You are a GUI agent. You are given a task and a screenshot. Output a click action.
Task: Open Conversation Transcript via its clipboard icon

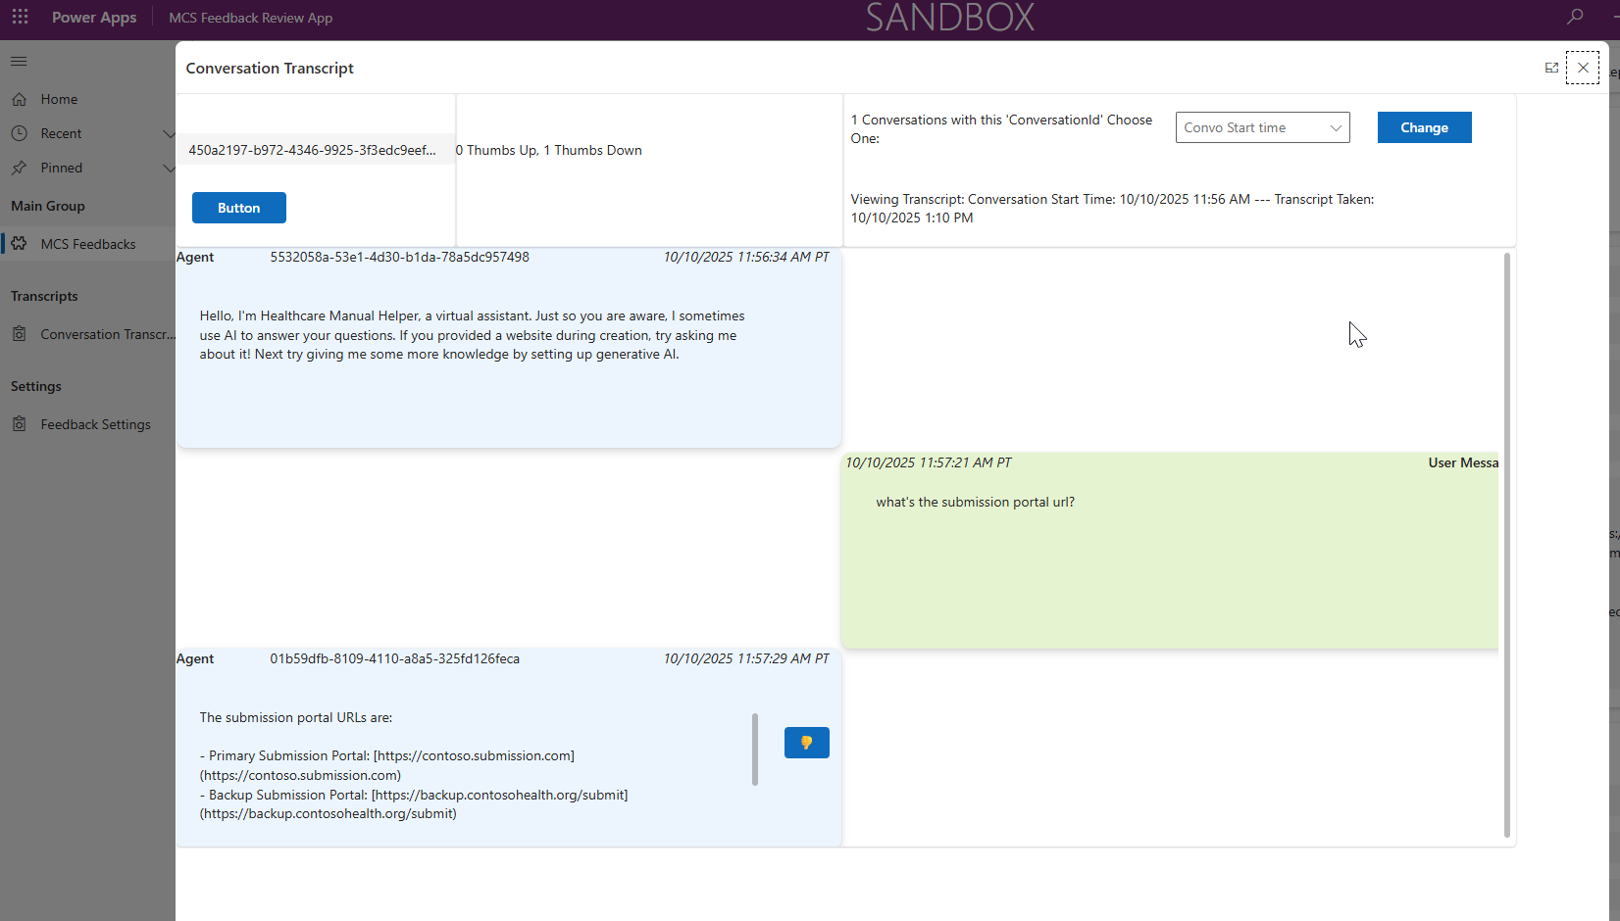tap(20, 333)
